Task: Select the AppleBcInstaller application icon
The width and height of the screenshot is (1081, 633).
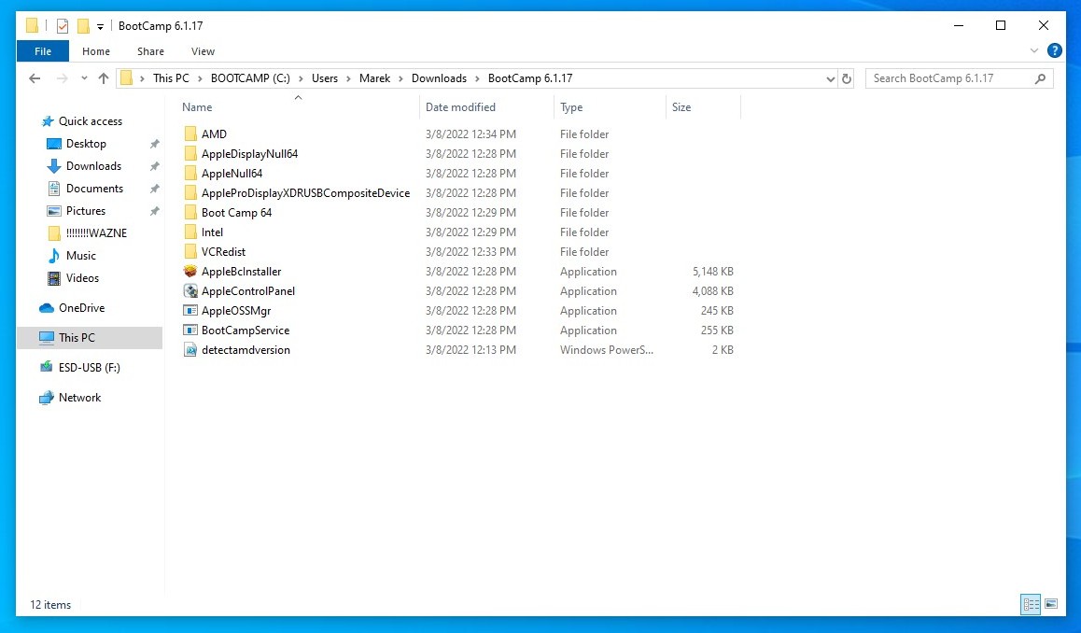Action: (x=190, y=272)
